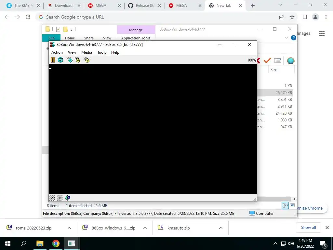This screenshot has width=333, height=250.
Task: Hard reset the 86Box machine
Action: pos(60,60)
